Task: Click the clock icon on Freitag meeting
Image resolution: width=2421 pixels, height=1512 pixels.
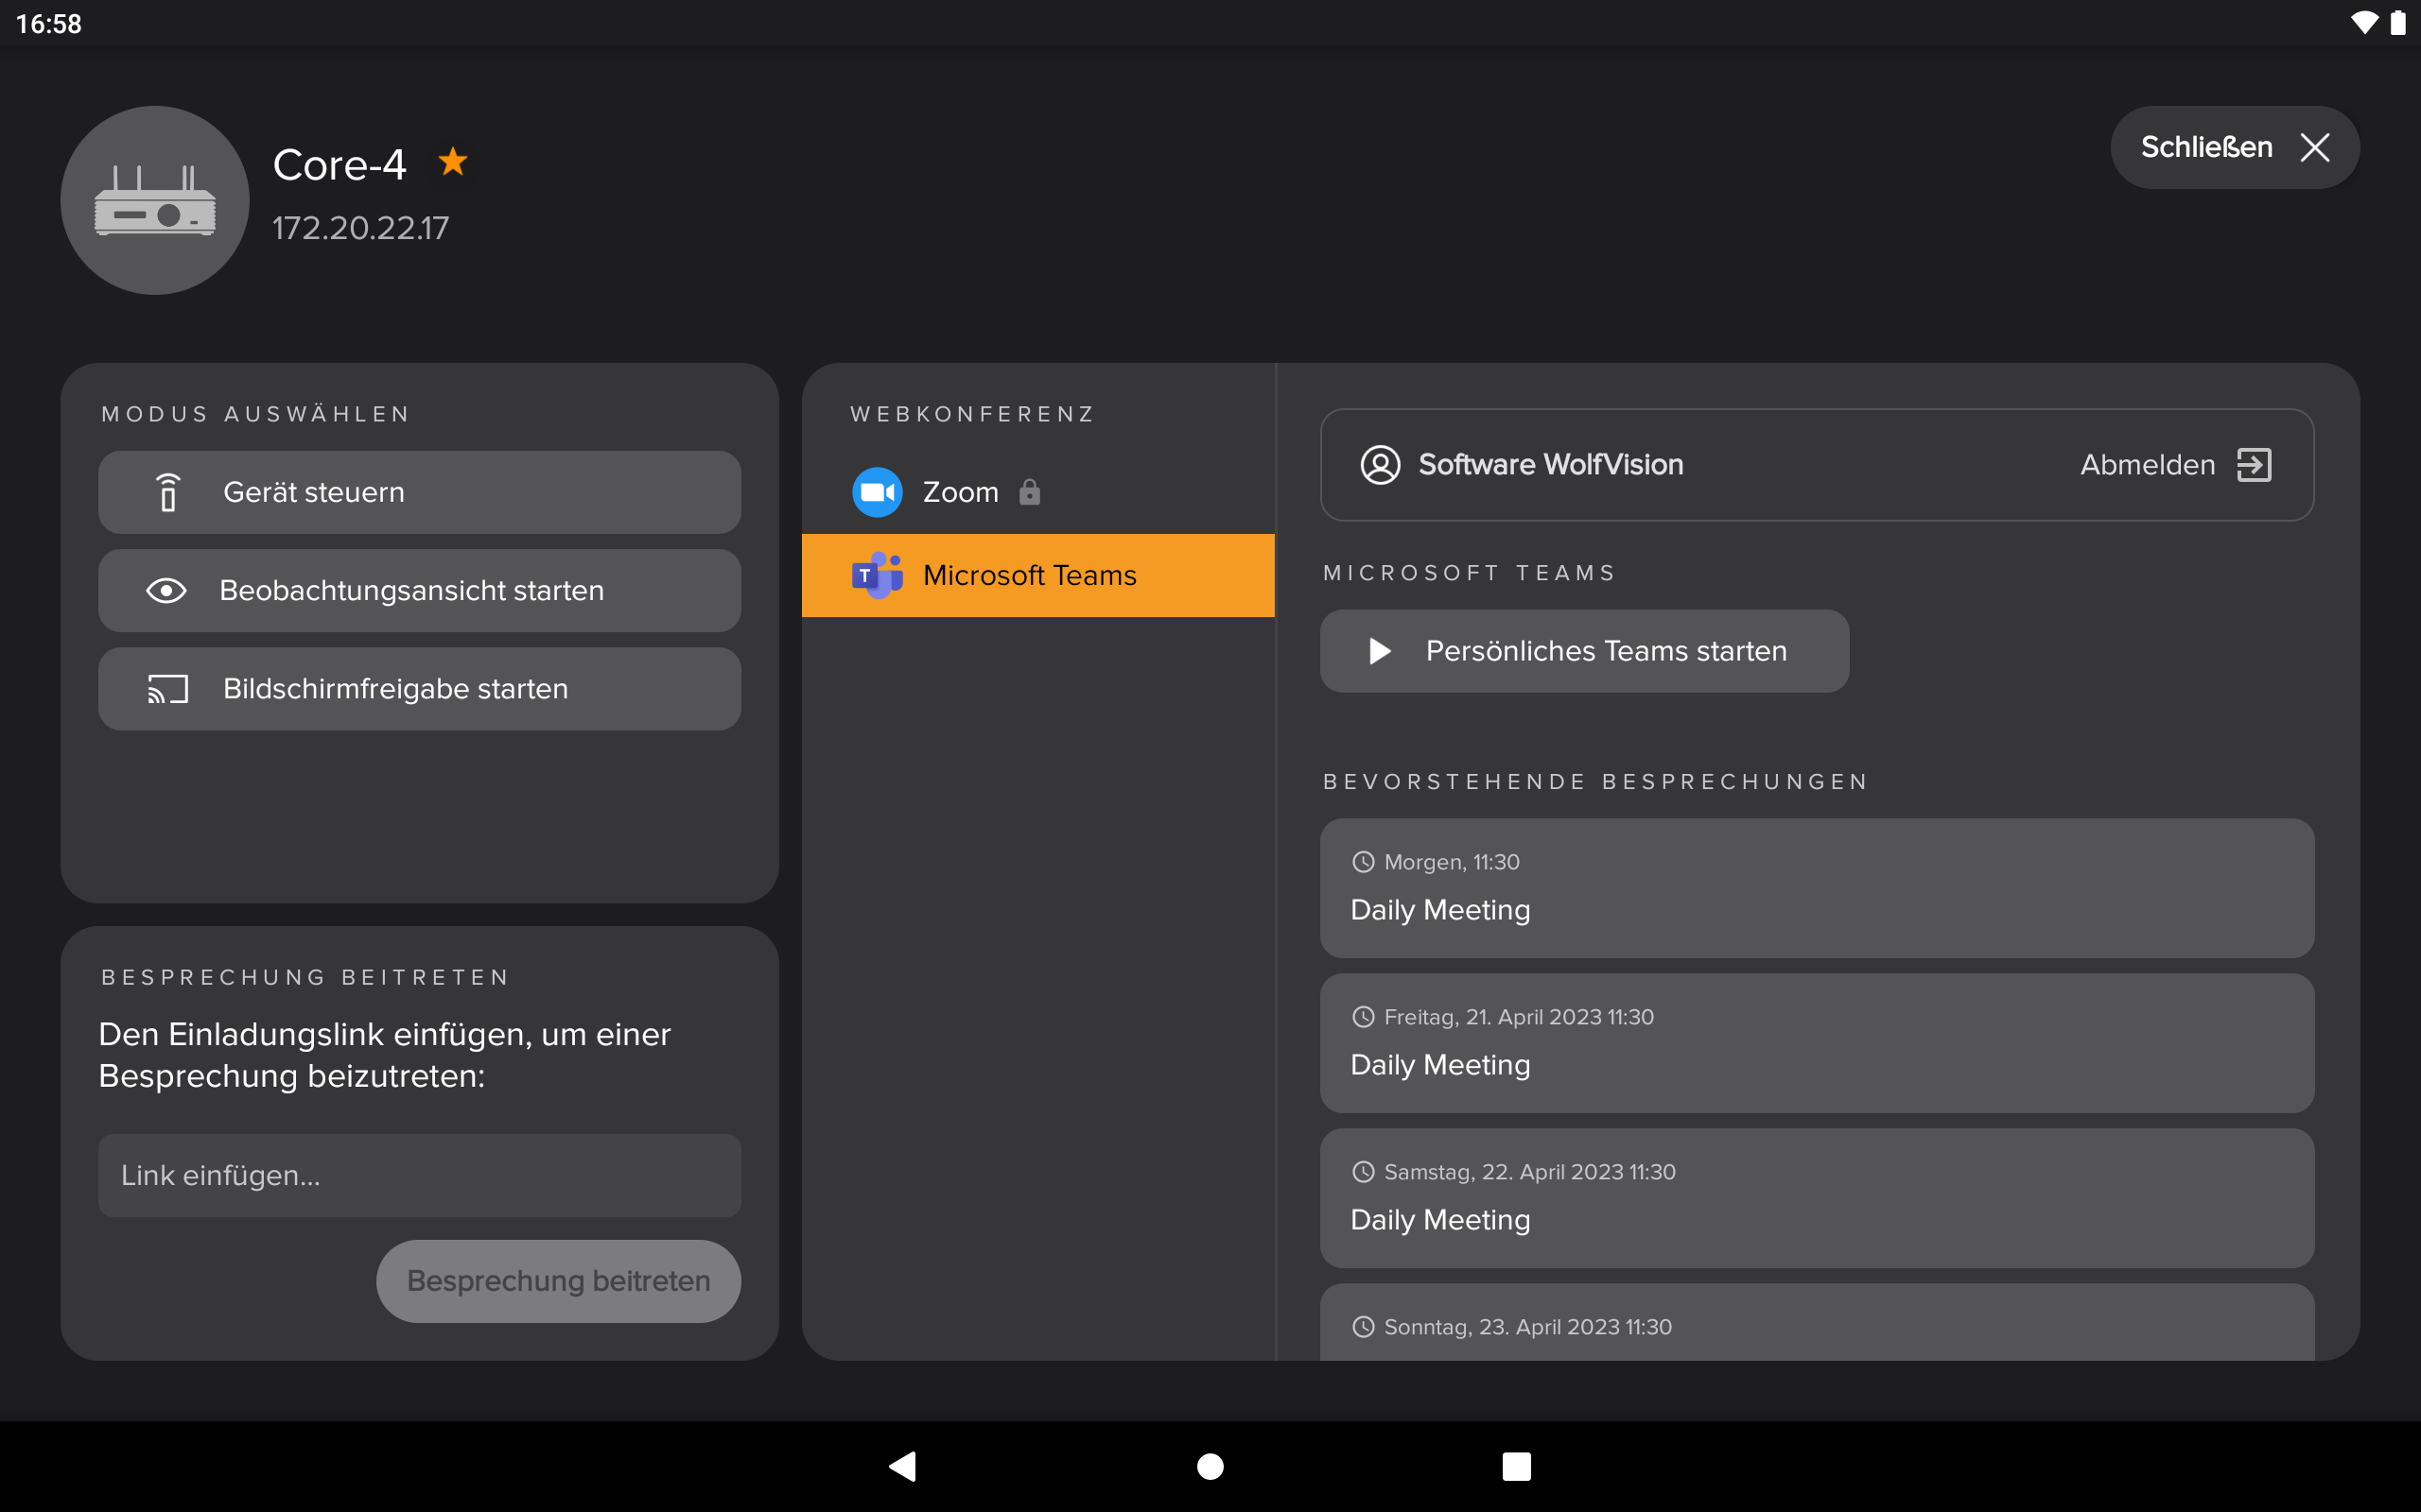Action: (1364, 1017)
